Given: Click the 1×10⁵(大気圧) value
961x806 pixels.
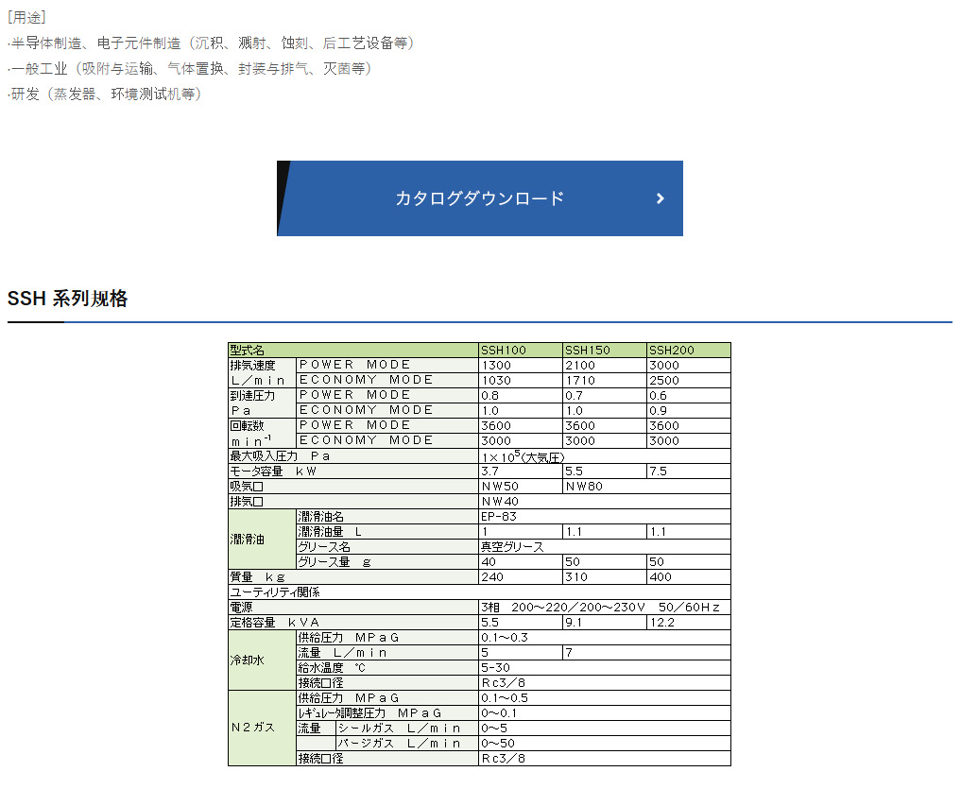Looking at the screenshot, I should 605,456.
